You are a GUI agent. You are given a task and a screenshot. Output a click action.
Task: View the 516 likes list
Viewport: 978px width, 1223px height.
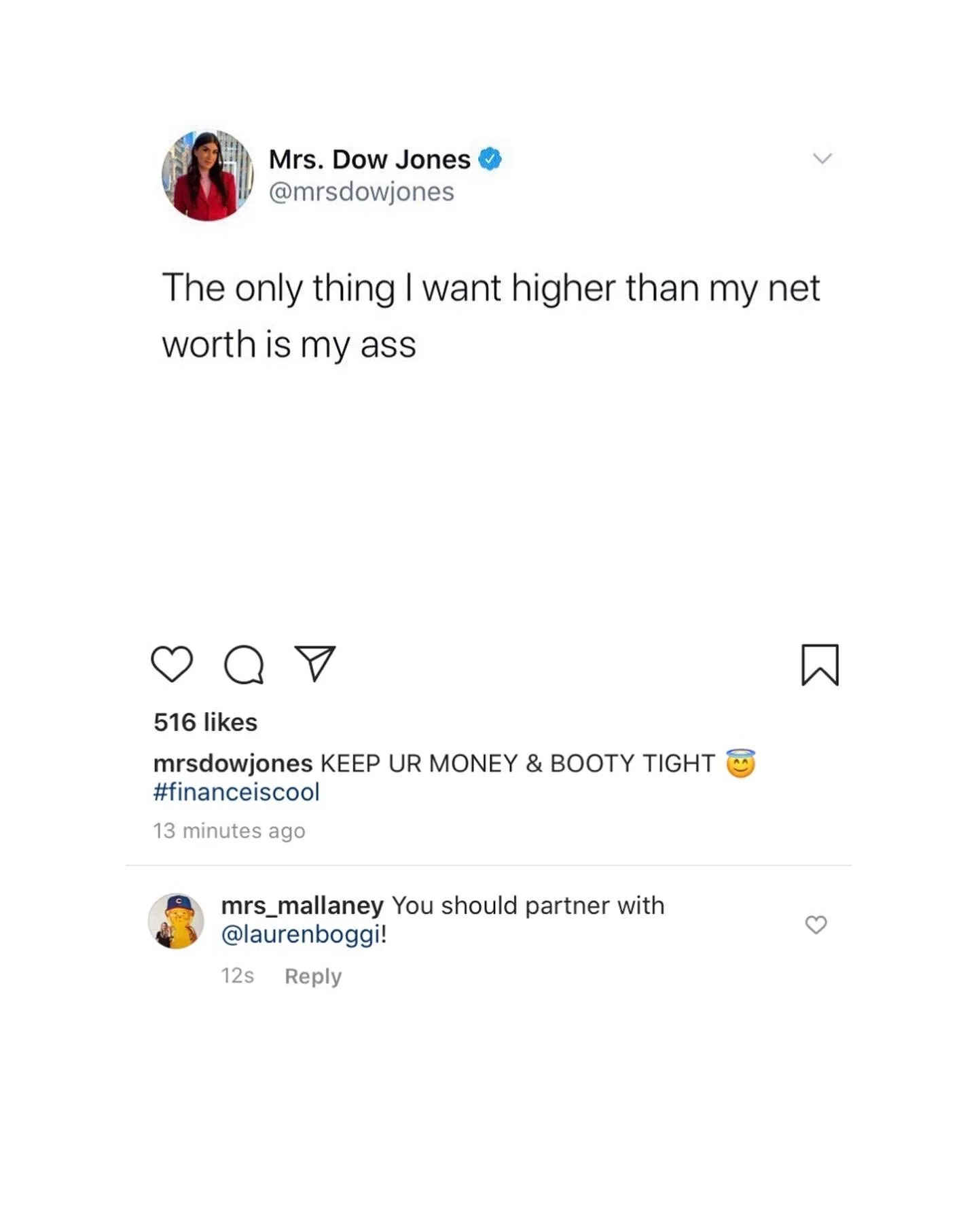tap(205, 722)
